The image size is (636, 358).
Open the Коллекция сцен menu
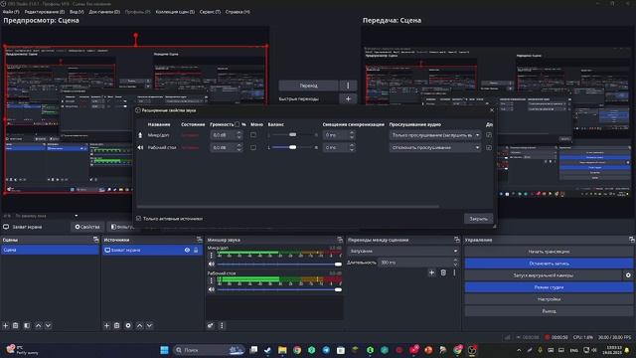[x=175, y=12]
